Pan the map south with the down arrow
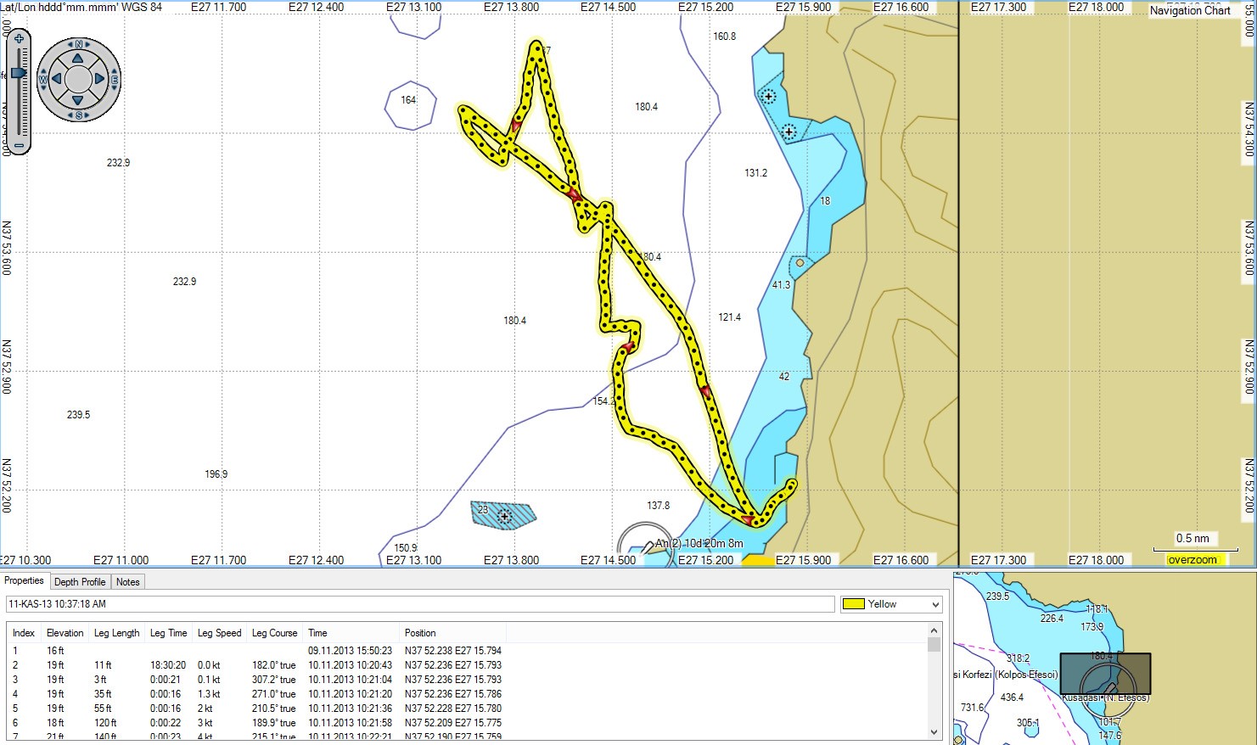 click(x=78, y=101)
